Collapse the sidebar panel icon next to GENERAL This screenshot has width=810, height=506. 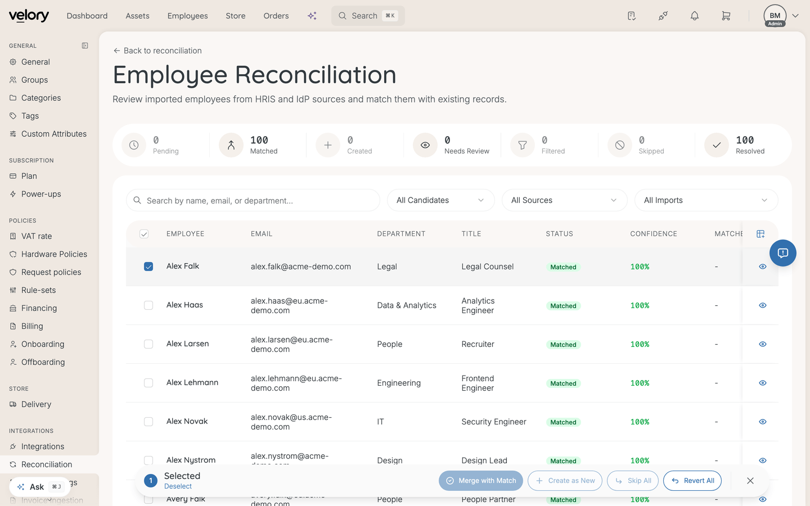point(85,46)
